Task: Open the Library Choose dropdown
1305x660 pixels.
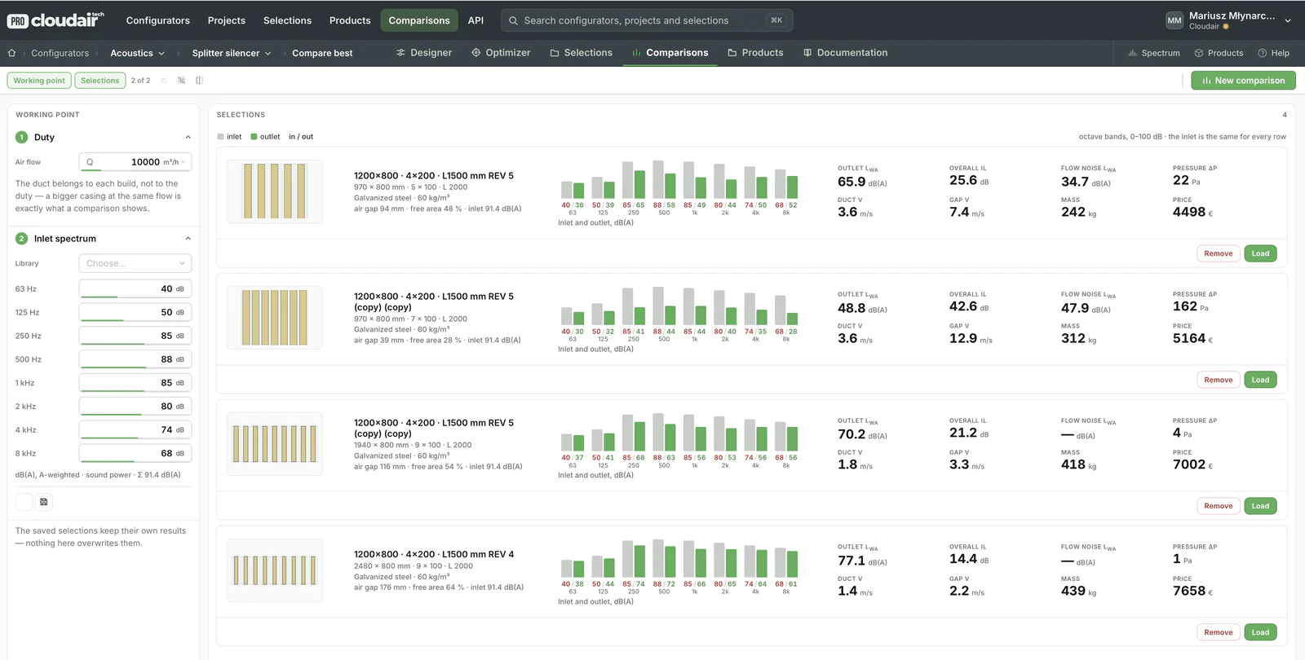Action: point(135,263)
